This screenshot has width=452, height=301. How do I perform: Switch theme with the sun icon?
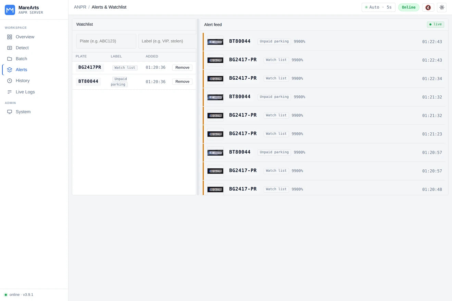coord(442,7)
